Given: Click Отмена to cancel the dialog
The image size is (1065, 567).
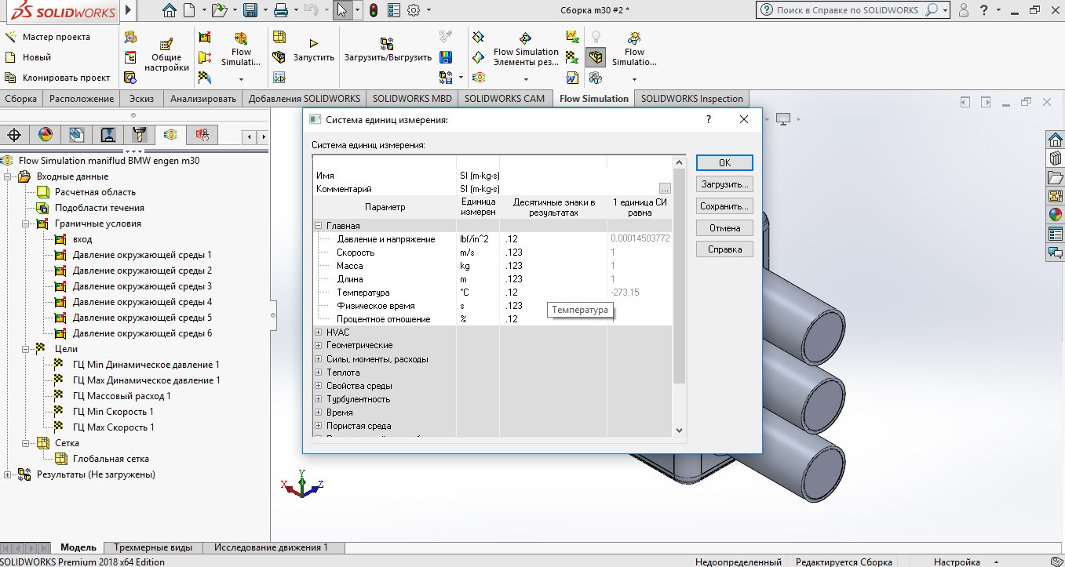Looking at the screenshot, I should tap(724, 228).
